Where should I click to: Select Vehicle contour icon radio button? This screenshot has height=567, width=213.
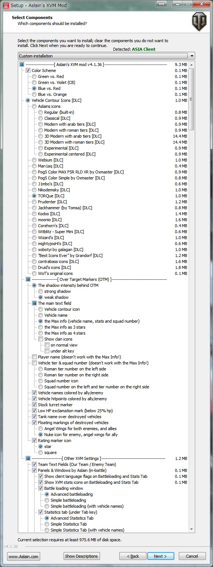click(x=41, y=309)
